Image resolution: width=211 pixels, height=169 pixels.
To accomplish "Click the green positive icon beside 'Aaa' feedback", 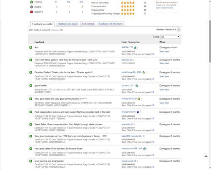I will click(x=31, y=47).
